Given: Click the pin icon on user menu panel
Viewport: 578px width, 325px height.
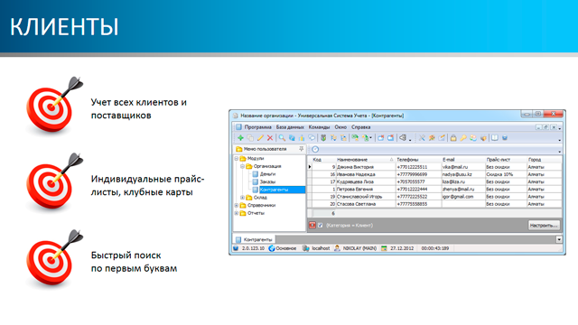Looking at the screenshot, I should click(301, 149).
